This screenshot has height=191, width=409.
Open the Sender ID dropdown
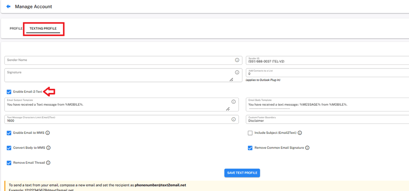coord(327,60)
